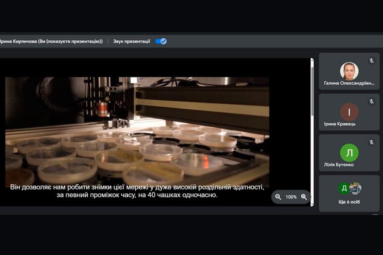Select Ірина Кравець's avatar circle
The height and width of the screenshot is (255, 383).
point(349,112)
